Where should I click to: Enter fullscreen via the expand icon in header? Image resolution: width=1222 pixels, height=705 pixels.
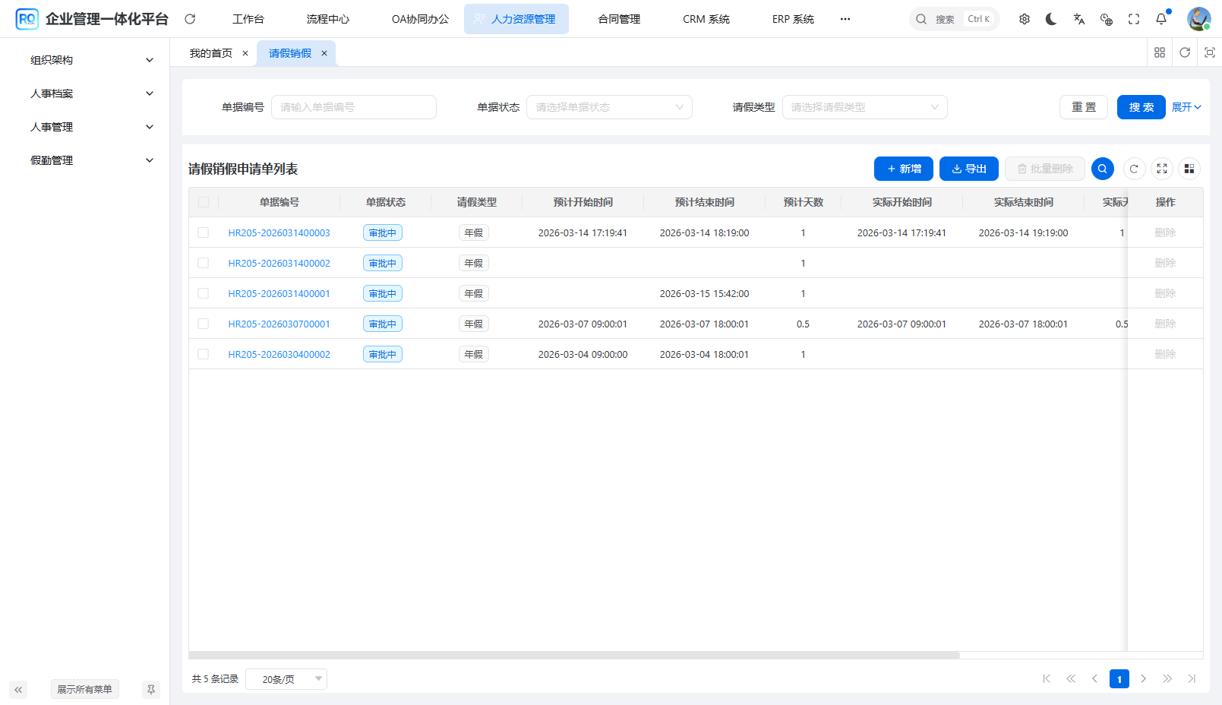[x=1134, y=19]
